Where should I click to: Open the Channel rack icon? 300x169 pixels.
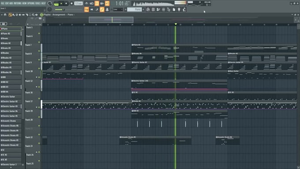[153, 9]
